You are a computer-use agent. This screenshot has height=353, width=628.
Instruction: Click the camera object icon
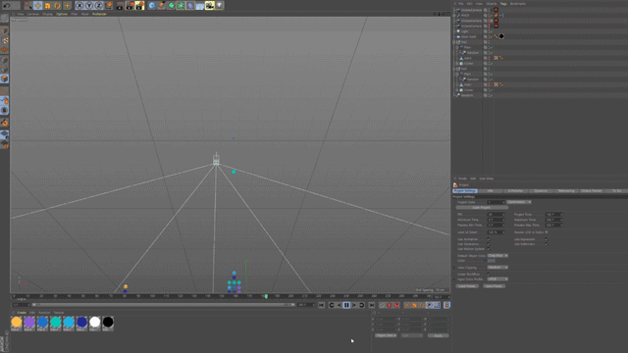(x=209, y=6)
